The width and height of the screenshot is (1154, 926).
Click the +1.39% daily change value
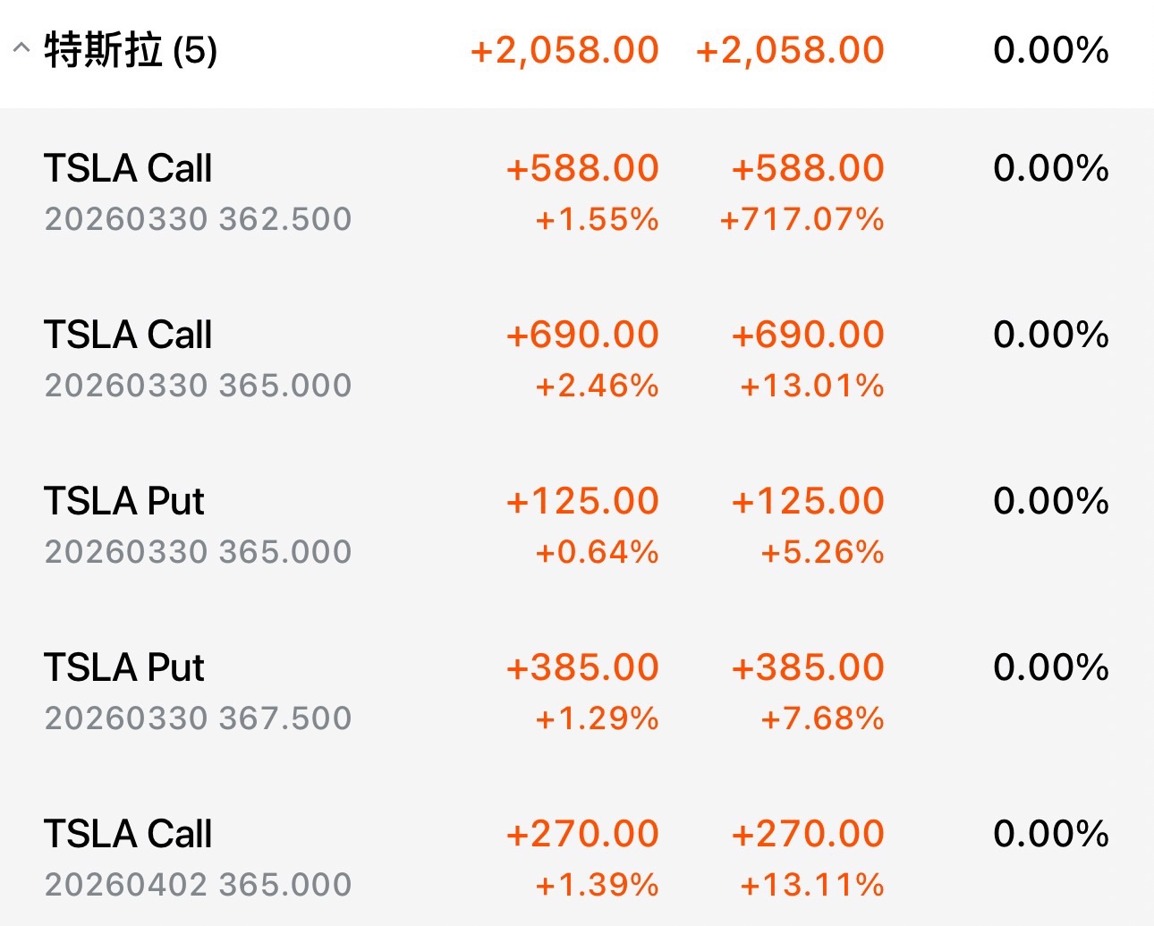click(597, 885)
